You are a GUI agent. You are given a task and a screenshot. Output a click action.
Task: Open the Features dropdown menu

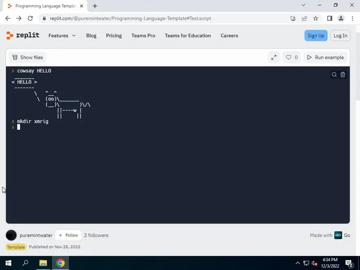[x=62, y=36]
